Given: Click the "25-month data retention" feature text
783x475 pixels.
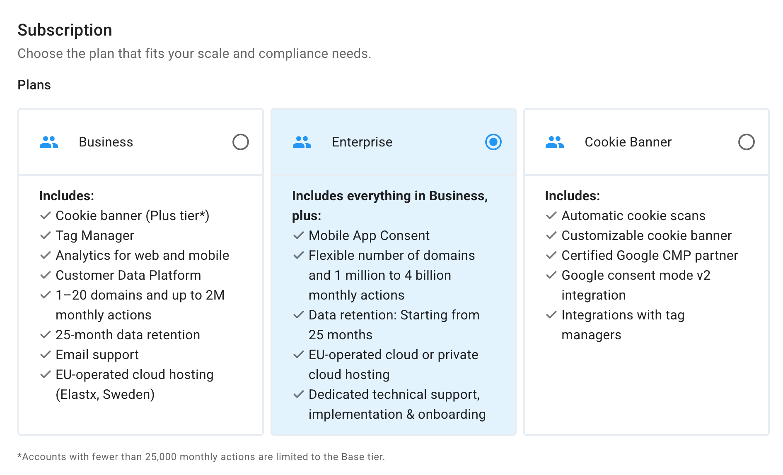Looking at the screenshot, I should pyautogui.click(x=128, y=335).
